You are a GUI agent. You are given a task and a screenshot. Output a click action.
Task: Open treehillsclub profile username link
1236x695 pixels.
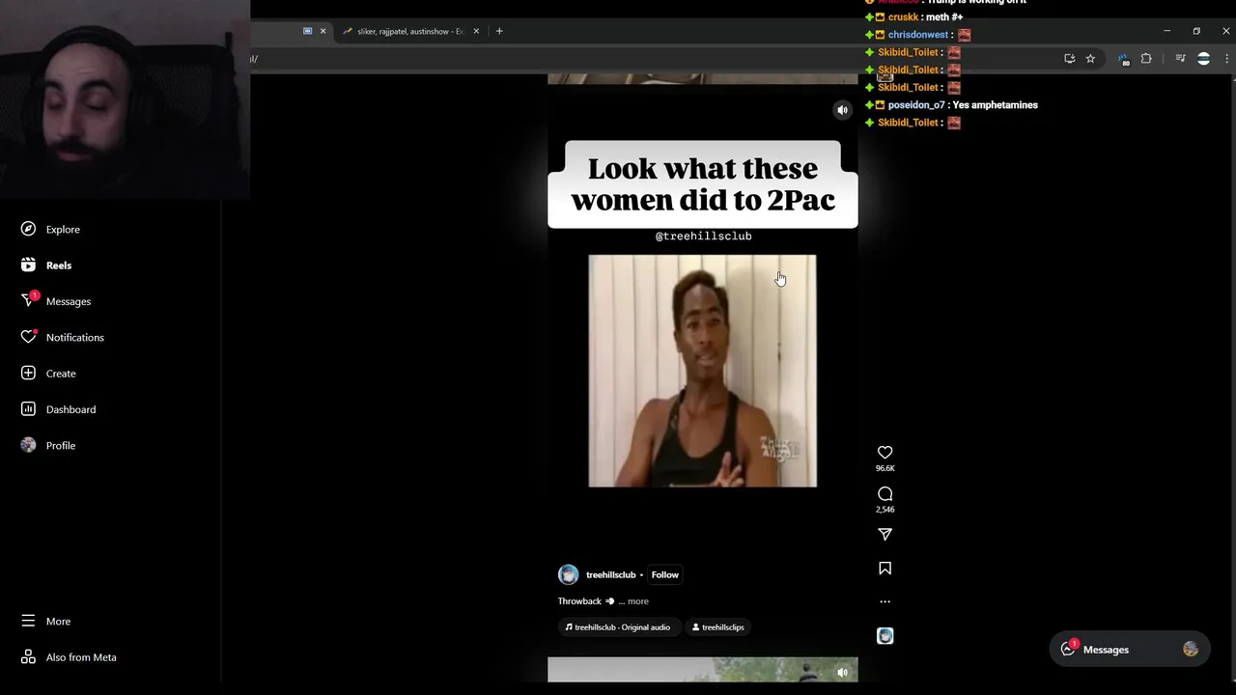(610, 575)
